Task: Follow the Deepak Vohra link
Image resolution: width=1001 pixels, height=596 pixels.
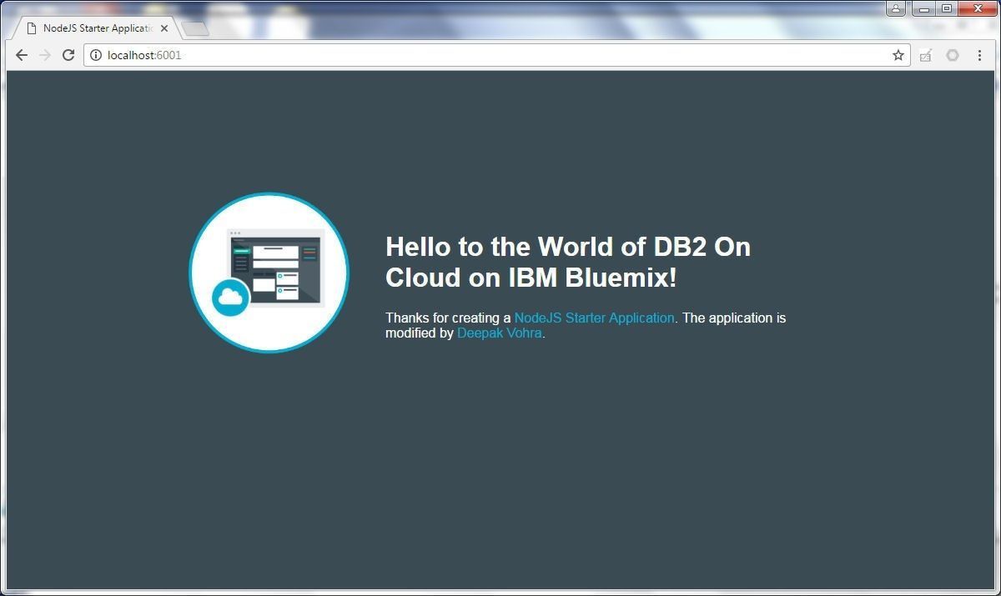Action: click(x=500, y=333)
